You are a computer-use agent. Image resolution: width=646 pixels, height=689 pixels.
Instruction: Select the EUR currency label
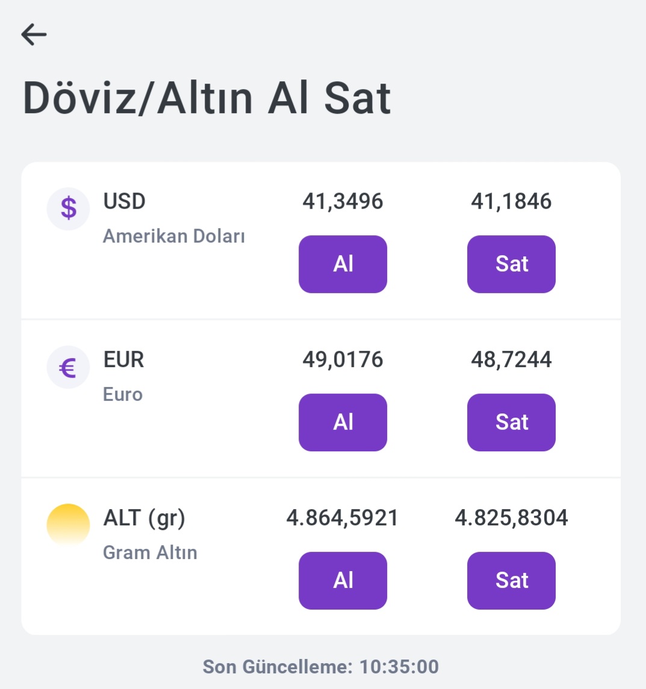click(123, 359)
